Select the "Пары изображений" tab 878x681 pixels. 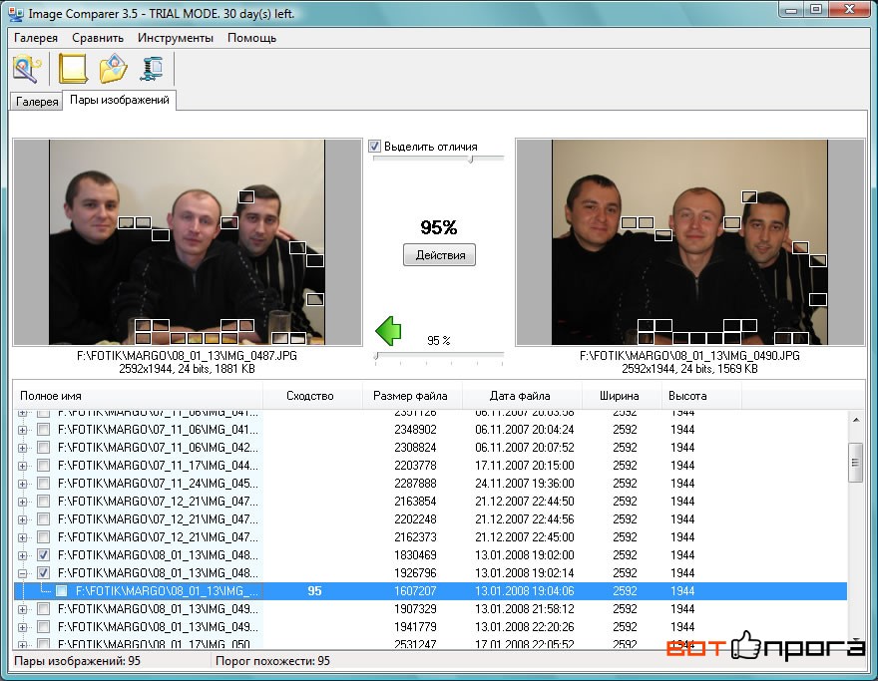coord(120,100)
